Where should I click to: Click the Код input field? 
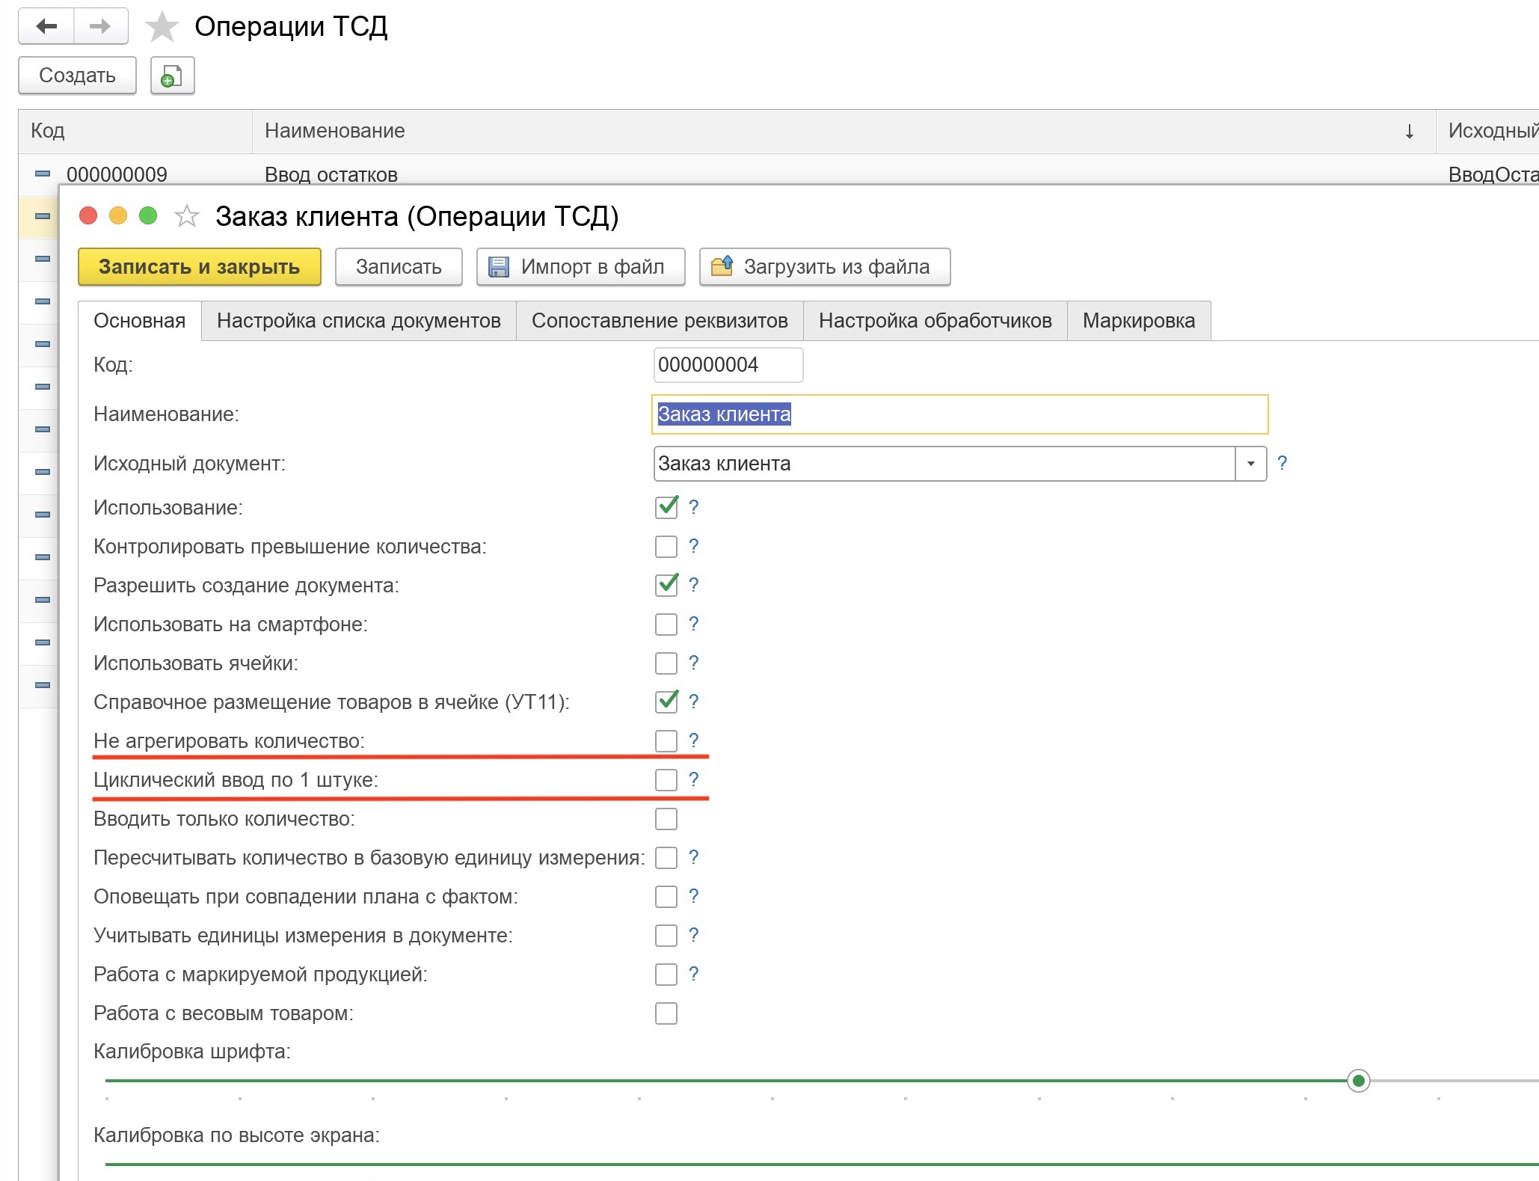point(728,365)
